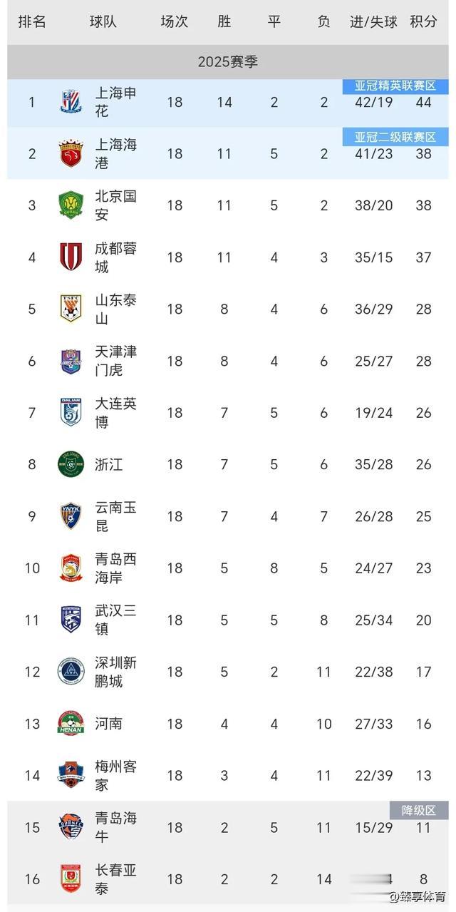Click the Changchun Yatai (长春亚泰) team logo
This screenshot has height=912, width=456.
click(x=71, y=878)
